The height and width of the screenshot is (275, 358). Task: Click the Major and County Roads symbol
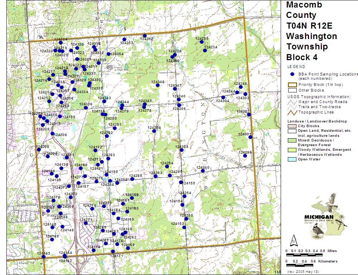coord(292,102)
